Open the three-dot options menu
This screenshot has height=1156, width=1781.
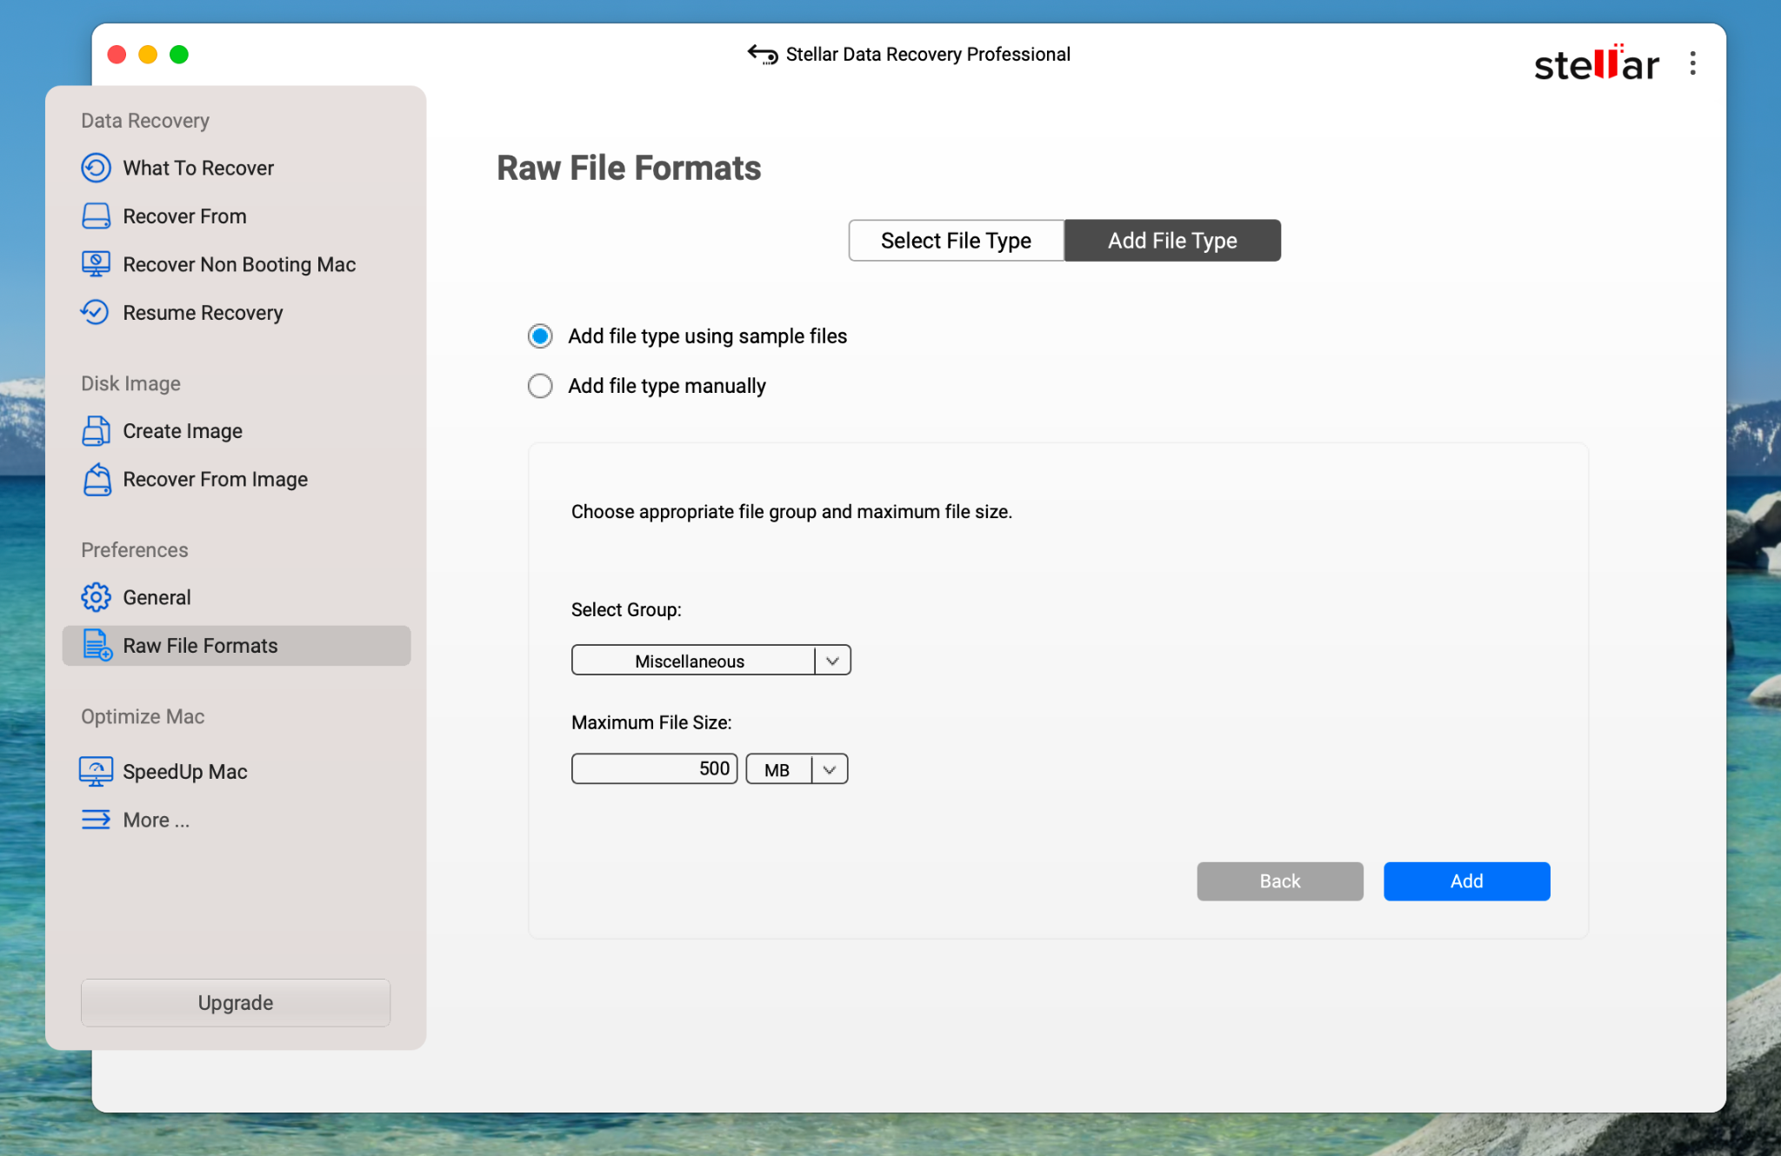point(1692,63)
